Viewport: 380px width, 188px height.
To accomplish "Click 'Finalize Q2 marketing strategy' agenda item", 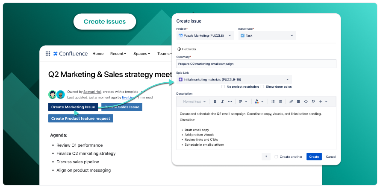I will [x=86, y=153].
